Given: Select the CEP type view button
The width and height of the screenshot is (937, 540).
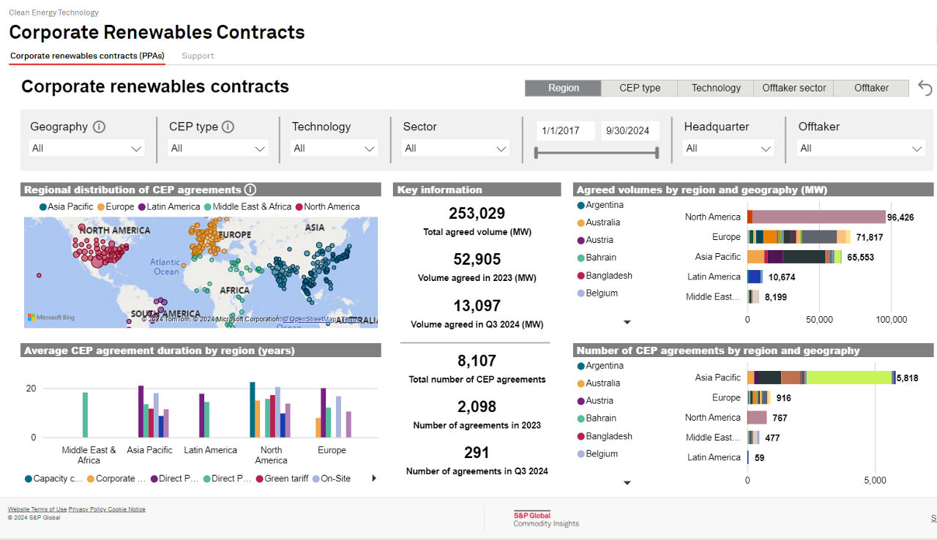Looking at the screenshot, I should (x=640, y=88).
